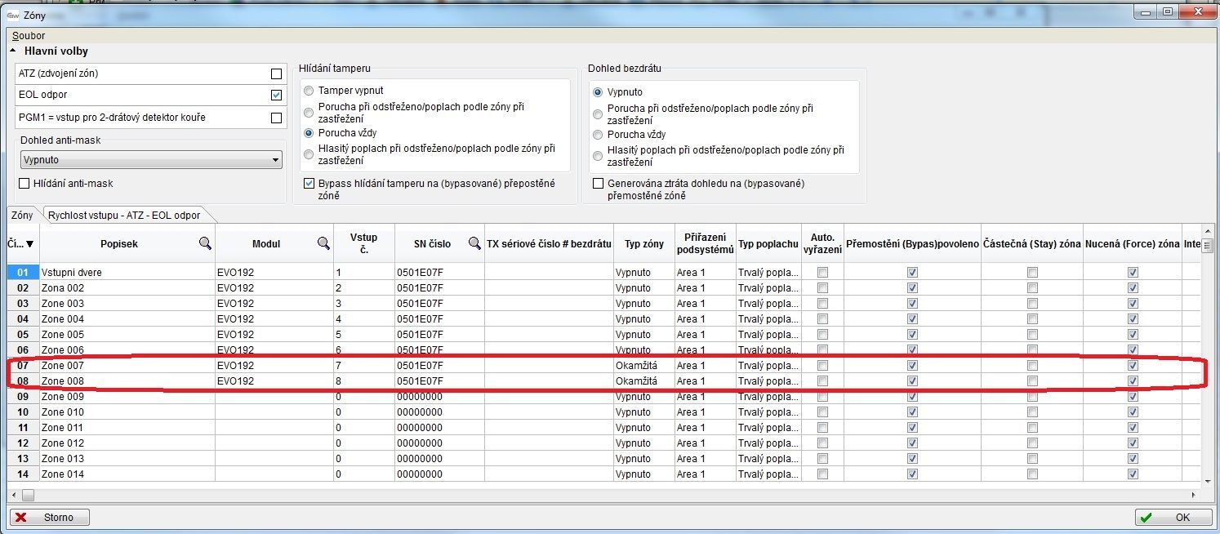
Task: Collapse the Hlavní volby section
Action: [13, 51]
